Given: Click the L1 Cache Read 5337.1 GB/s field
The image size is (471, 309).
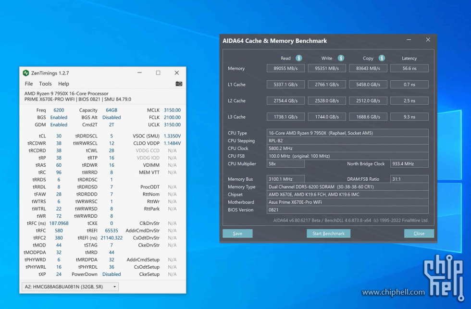Looking at the screenshot, I should pos(285,85).
